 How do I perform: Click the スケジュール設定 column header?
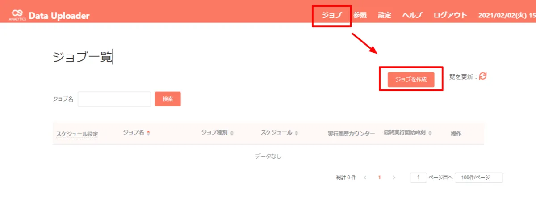77,134
